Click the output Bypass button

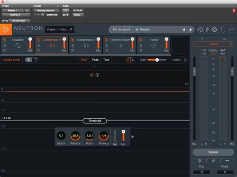(213, 152)
